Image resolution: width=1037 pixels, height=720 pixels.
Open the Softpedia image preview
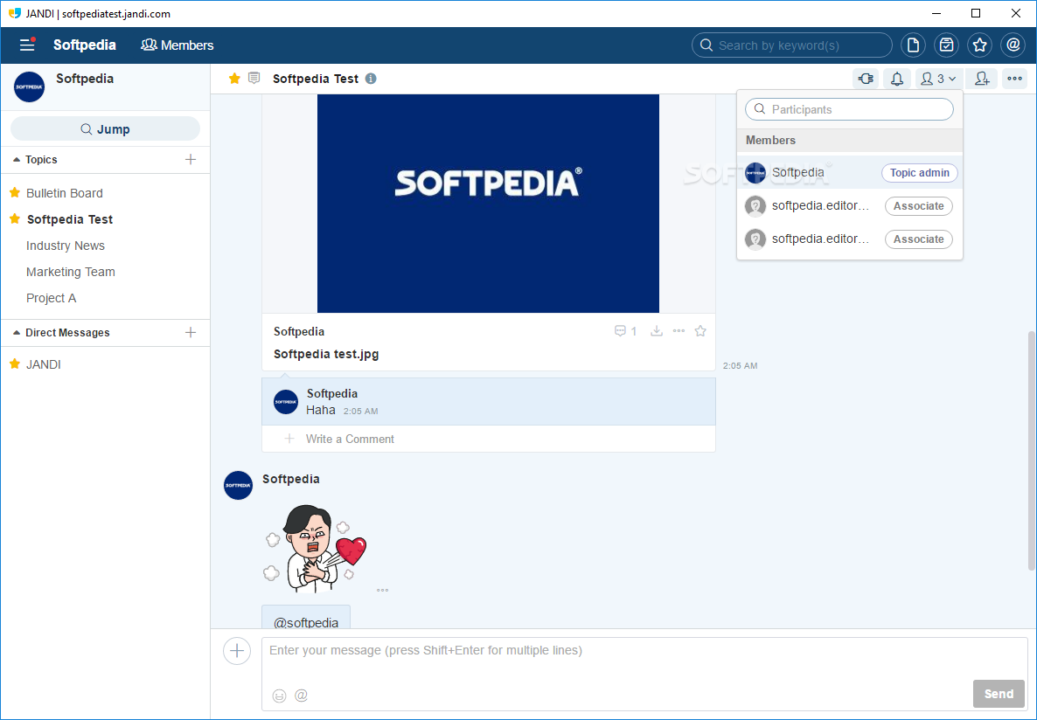(488, 203)
